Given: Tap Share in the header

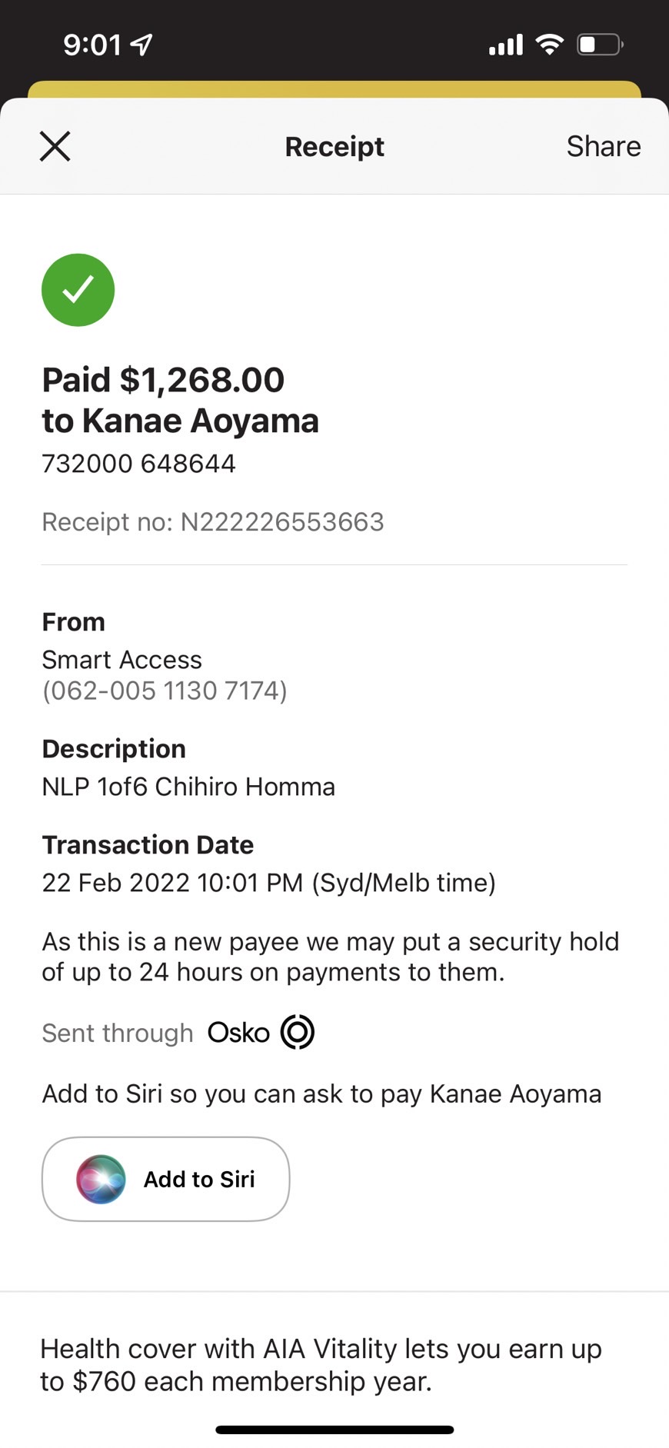Looking at the screenshot, I should [x=604, y=146].
